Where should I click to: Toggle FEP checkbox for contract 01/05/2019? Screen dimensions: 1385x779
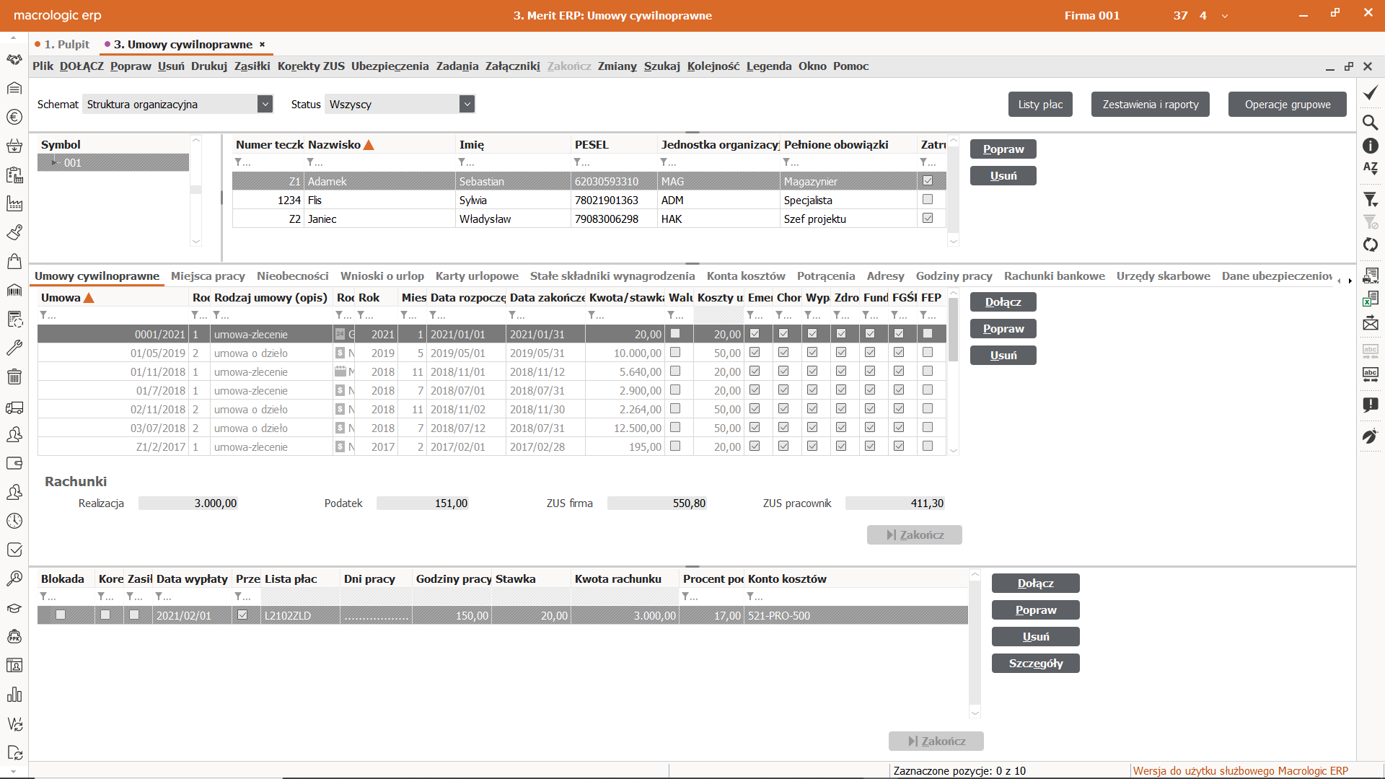click(928, 353)
